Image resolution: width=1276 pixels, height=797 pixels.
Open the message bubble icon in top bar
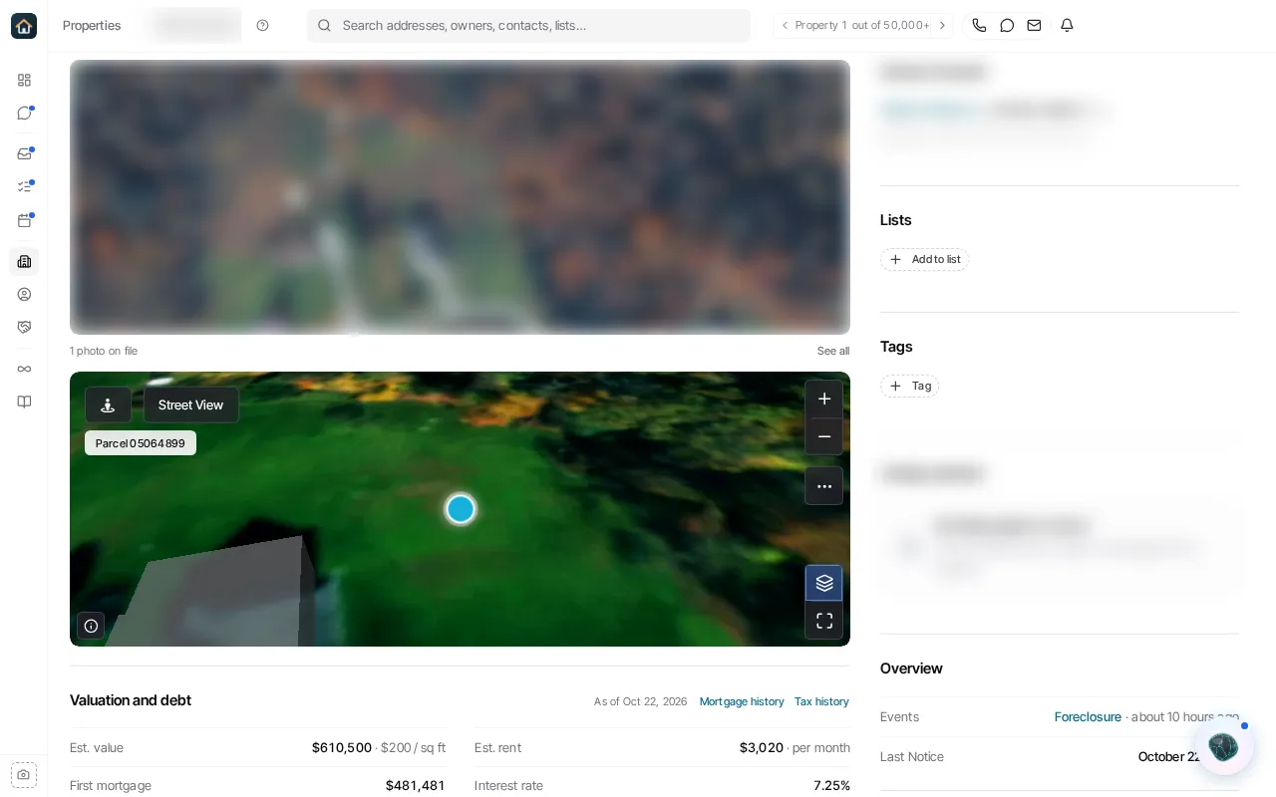pyautogui.click(x=1007, y=26)
